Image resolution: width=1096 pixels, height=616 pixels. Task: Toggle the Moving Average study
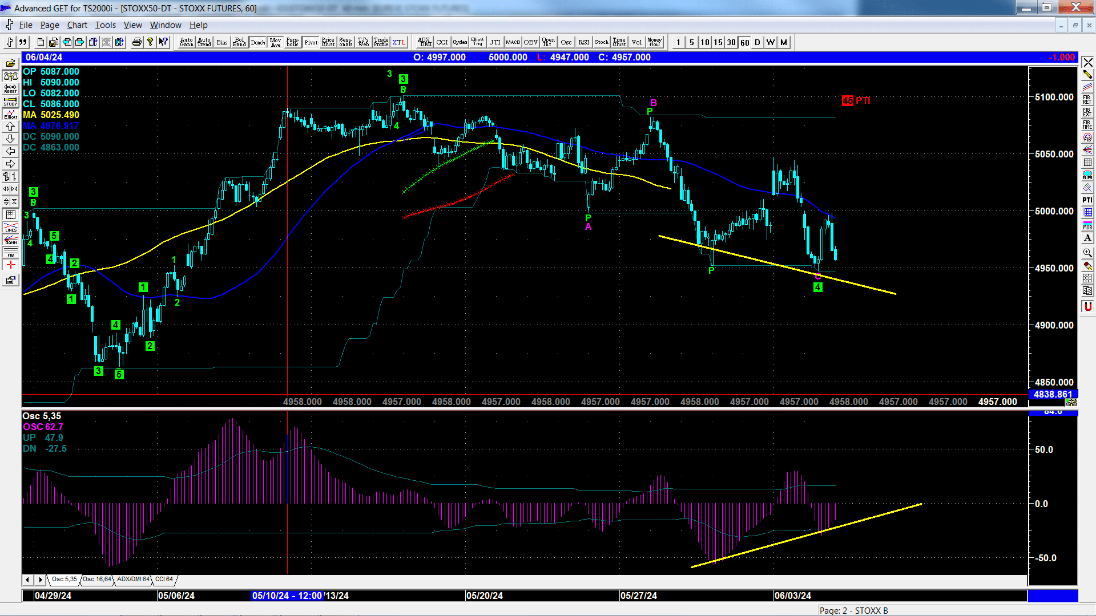[276, 42]
